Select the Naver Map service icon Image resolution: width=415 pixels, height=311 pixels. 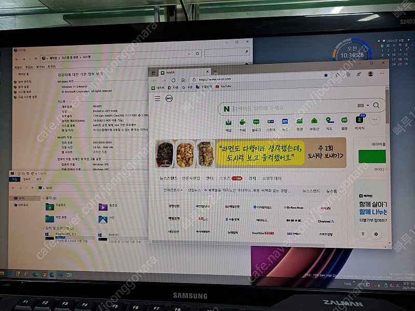pos(328,122)
